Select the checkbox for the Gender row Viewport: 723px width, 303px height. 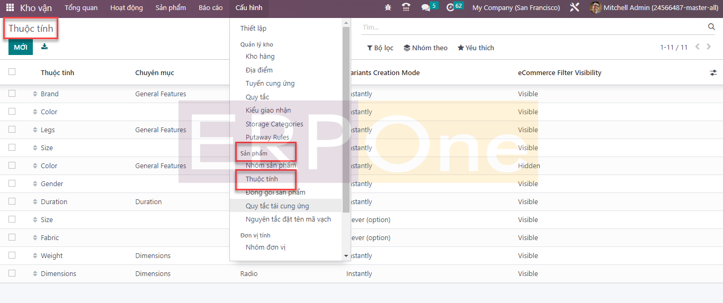click(12, 183)
